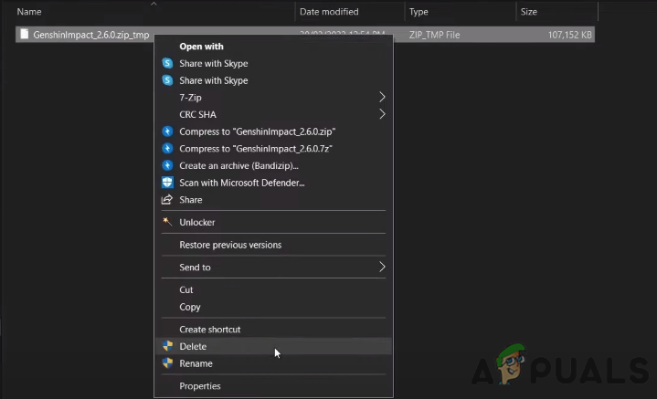Click the Create an archive Bandizip icon
657x399 pixels.
click(167, 165)
